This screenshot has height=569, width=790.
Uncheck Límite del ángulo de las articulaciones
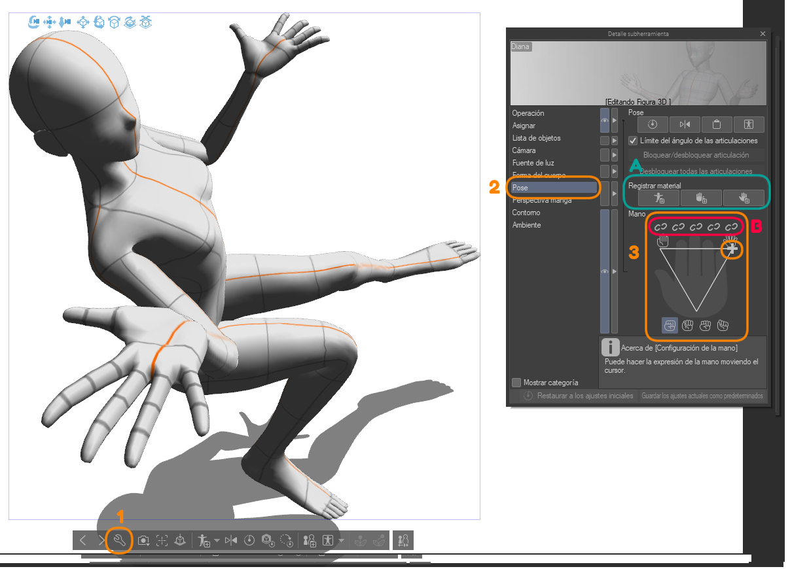(633, 141)
